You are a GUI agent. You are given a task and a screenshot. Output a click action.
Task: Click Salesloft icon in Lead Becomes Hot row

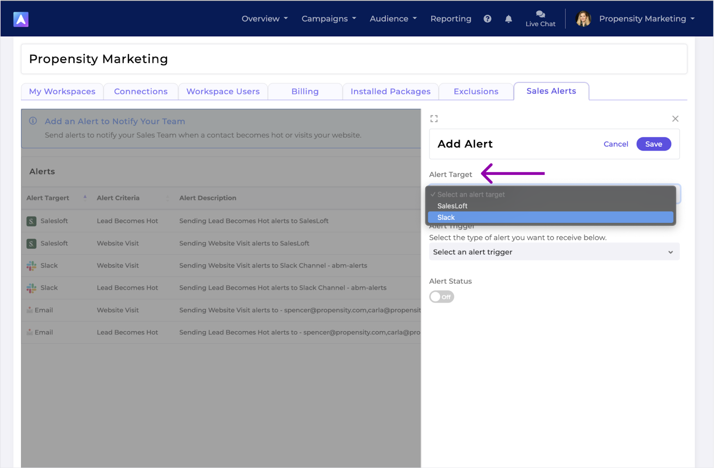coord(31,221)
